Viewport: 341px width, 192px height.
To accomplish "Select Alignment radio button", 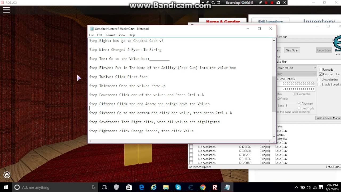I will click(x=299, y=103).
